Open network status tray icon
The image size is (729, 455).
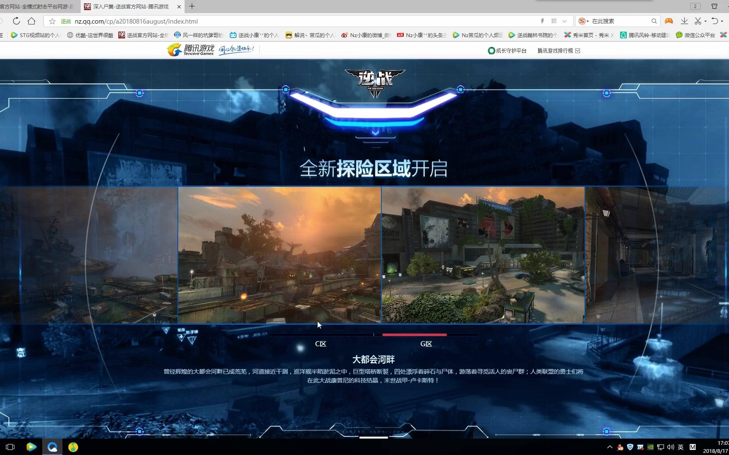(661, 447)
